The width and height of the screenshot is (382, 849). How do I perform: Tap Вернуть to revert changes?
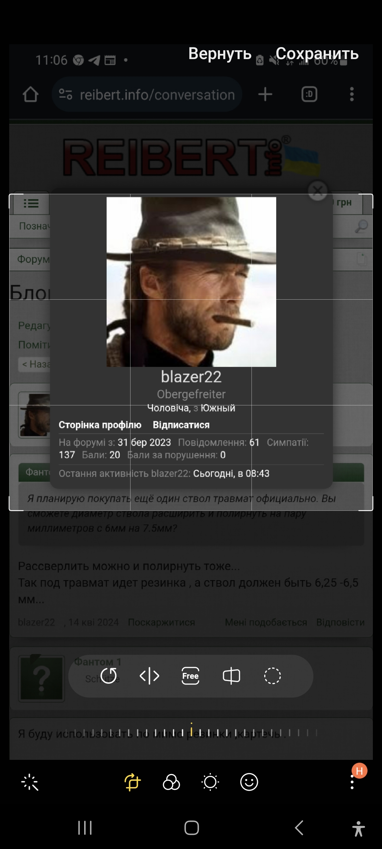point(220,54)
